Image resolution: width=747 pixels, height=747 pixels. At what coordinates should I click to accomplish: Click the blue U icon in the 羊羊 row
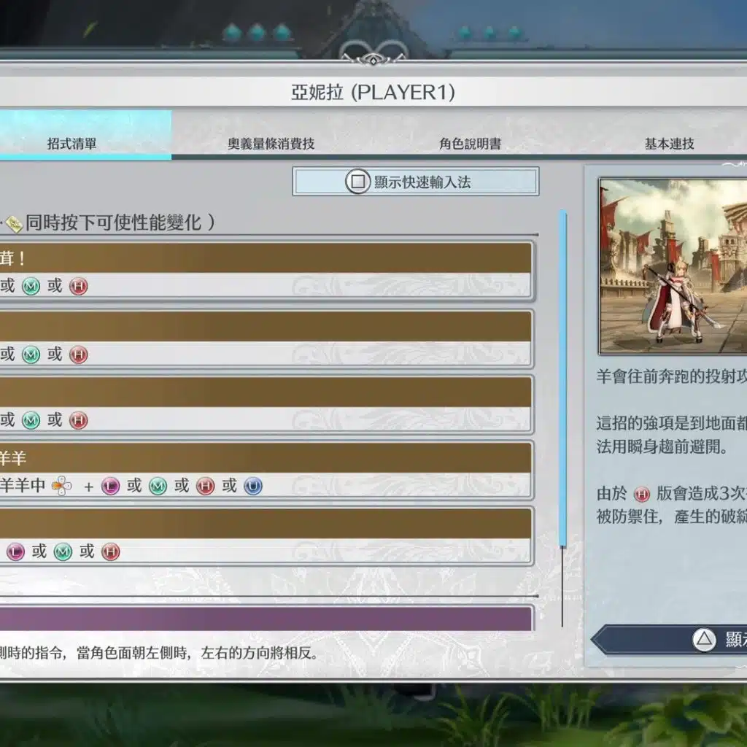253,487
